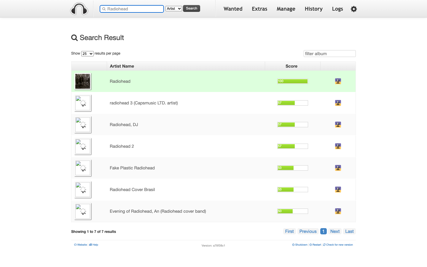Add Radiohead, DJ using its add icon
This screenshot has width=427, height=267.
(x=338, y=125)
